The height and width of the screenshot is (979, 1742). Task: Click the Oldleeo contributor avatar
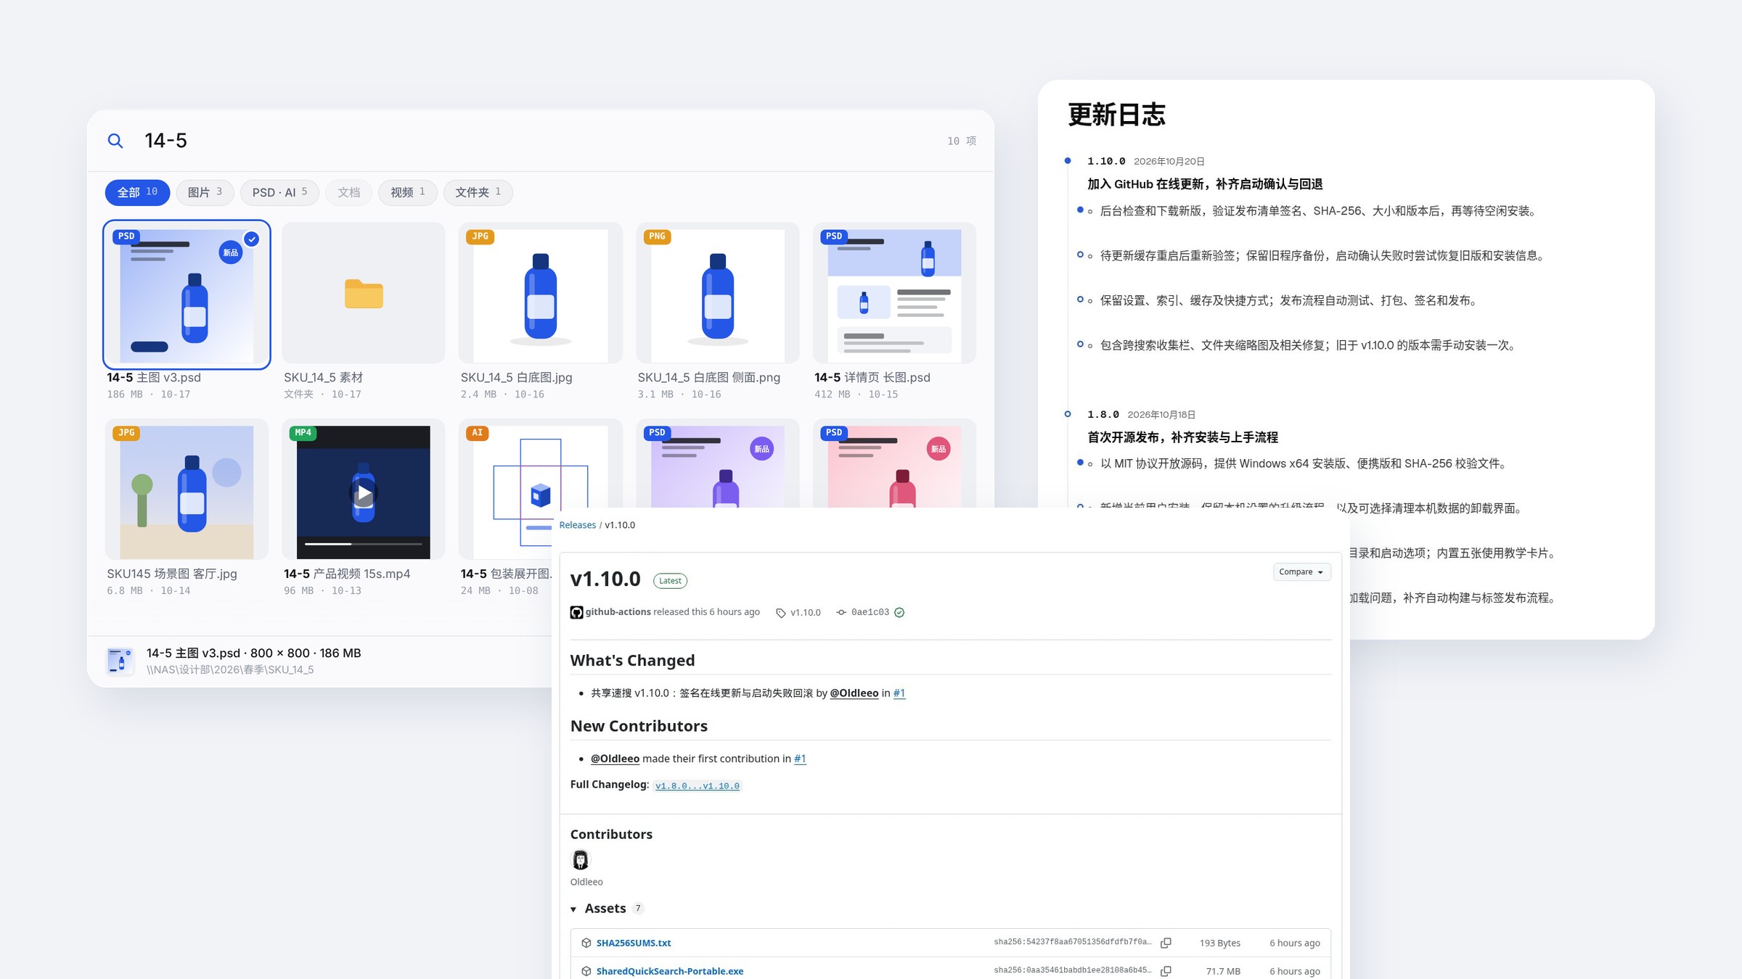581,860
